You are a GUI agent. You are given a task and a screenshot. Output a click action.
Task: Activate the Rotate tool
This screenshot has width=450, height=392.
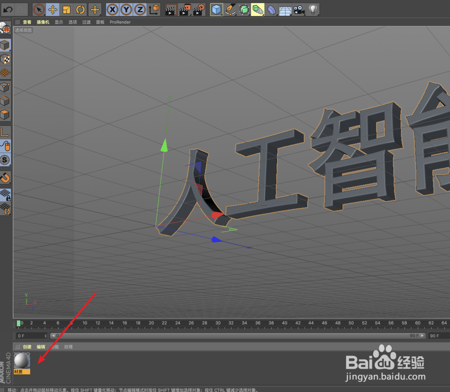(81, 10)
